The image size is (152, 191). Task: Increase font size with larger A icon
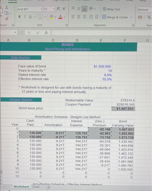pyautogui.click(x=58, y=9)
